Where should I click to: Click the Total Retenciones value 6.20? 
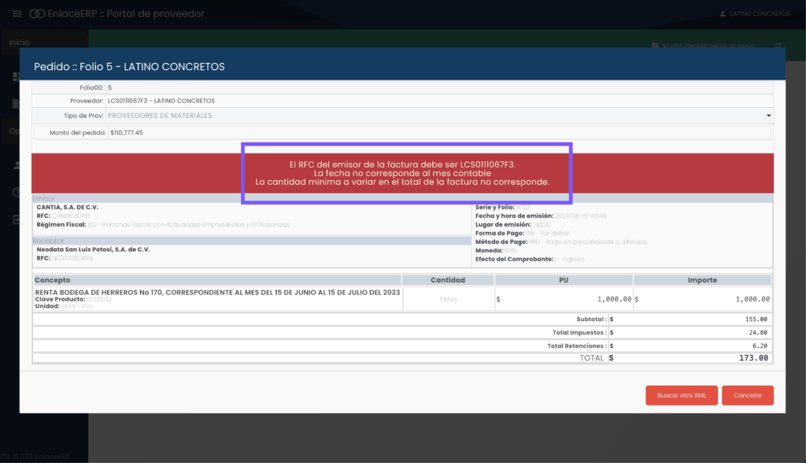(760, 346)
